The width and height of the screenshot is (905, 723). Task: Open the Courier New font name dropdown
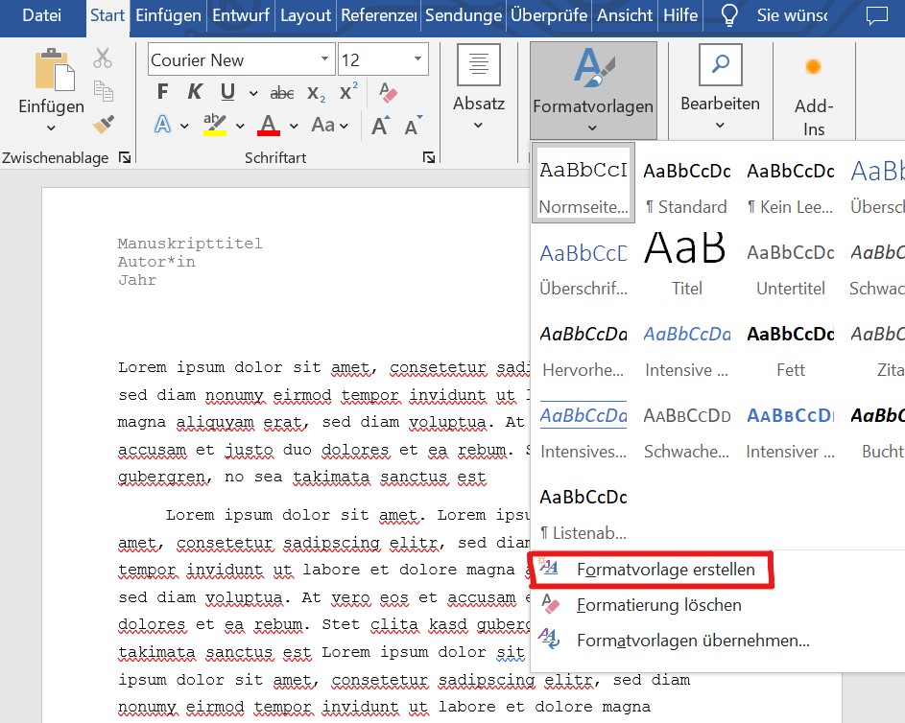(324, 59)
